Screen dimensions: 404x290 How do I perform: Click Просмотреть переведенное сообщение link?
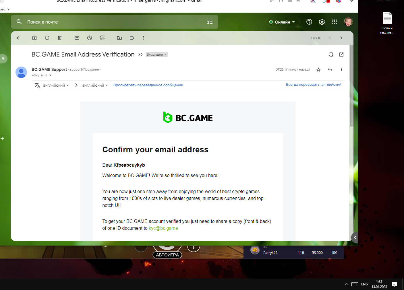[148, 85]
